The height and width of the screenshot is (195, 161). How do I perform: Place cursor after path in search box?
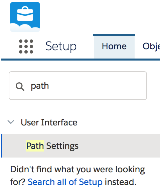(49, 86)
